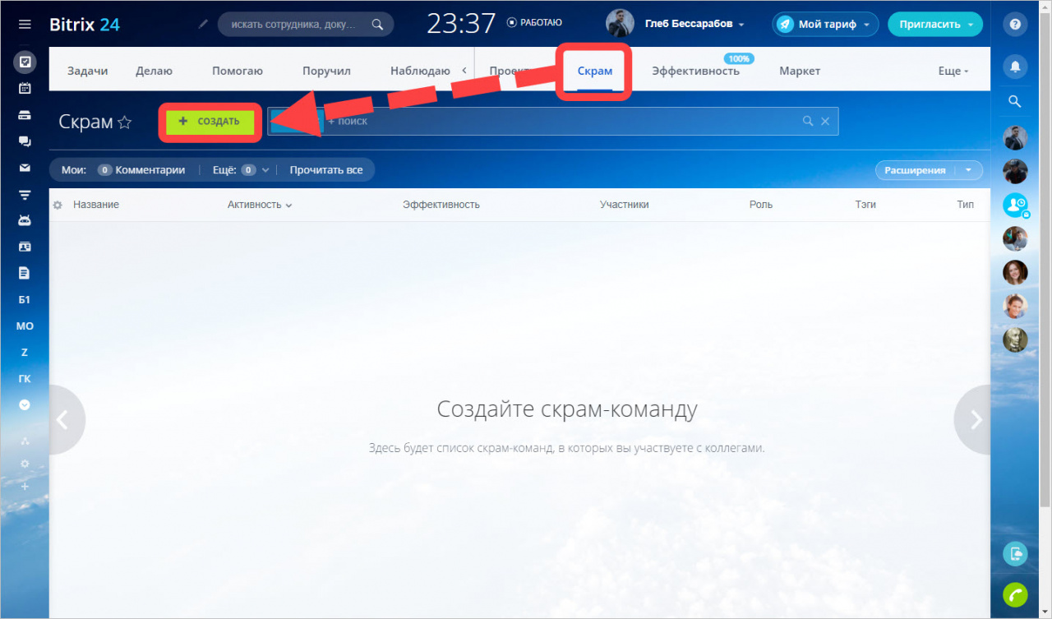Switch to the Маркет tab
The height and width of the screenshot is (619, 1052).
click(x=800, y=71)
